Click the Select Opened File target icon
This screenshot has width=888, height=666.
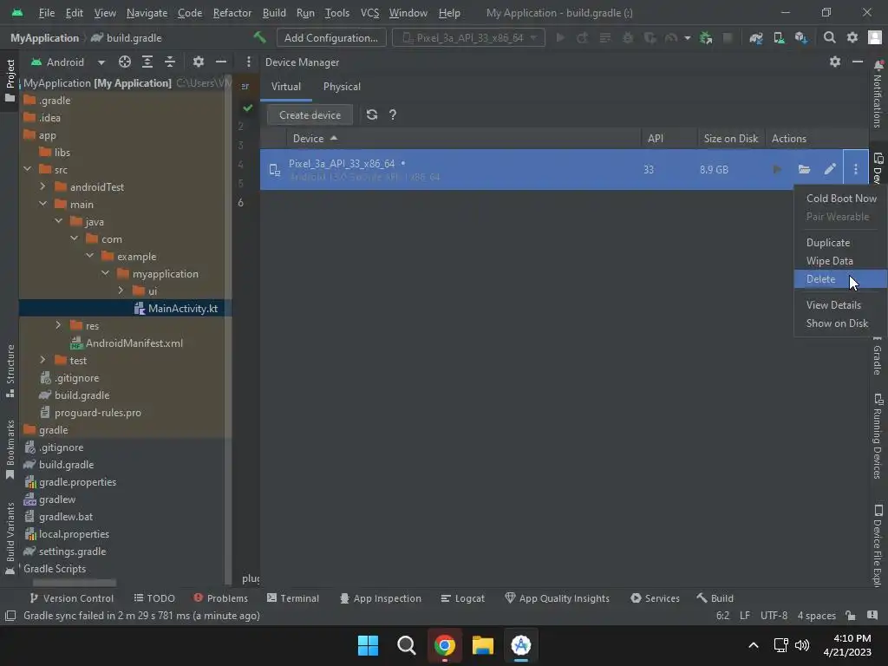(125, 62)
